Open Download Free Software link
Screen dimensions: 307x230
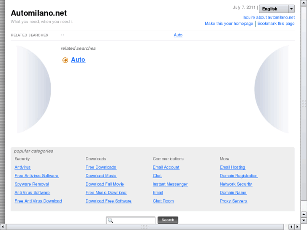coord(109,201)
